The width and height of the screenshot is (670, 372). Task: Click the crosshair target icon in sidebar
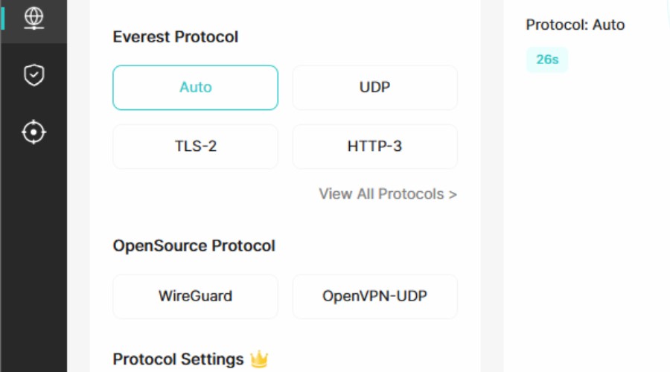(33, 132)
